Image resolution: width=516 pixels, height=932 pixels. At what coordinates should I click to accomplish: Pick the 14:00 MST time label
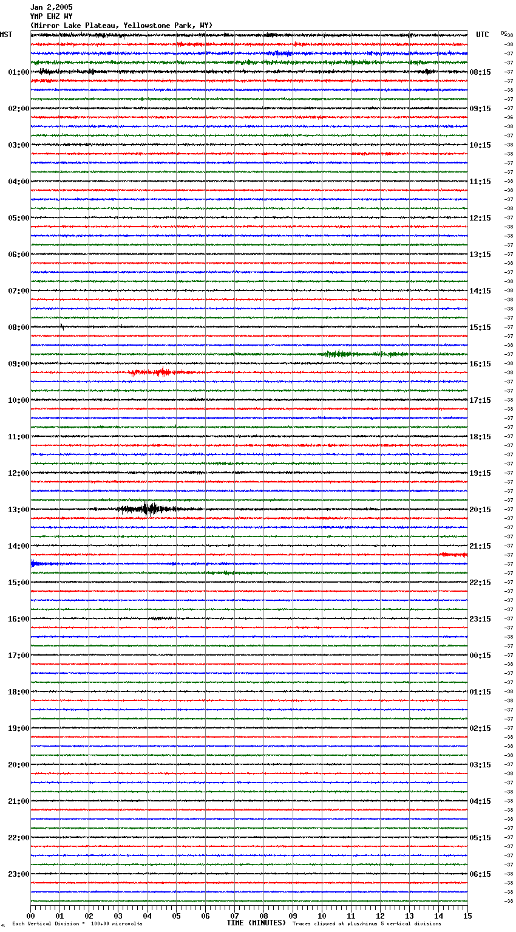coord(19,546)
